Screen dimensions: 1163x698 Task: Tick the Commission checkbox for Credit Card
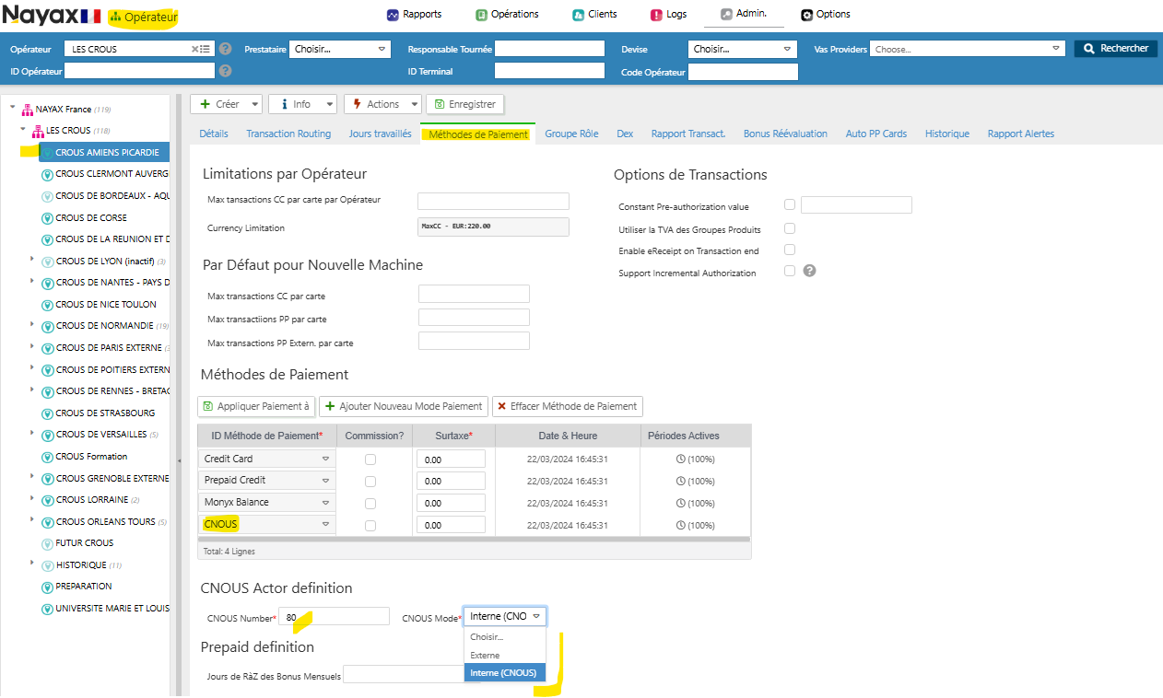370,460
